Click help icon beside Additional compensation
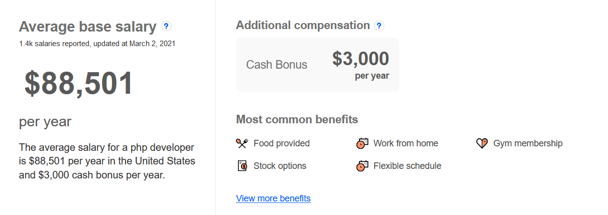Screen dimensions: 608x215 (x=379, y=26)
